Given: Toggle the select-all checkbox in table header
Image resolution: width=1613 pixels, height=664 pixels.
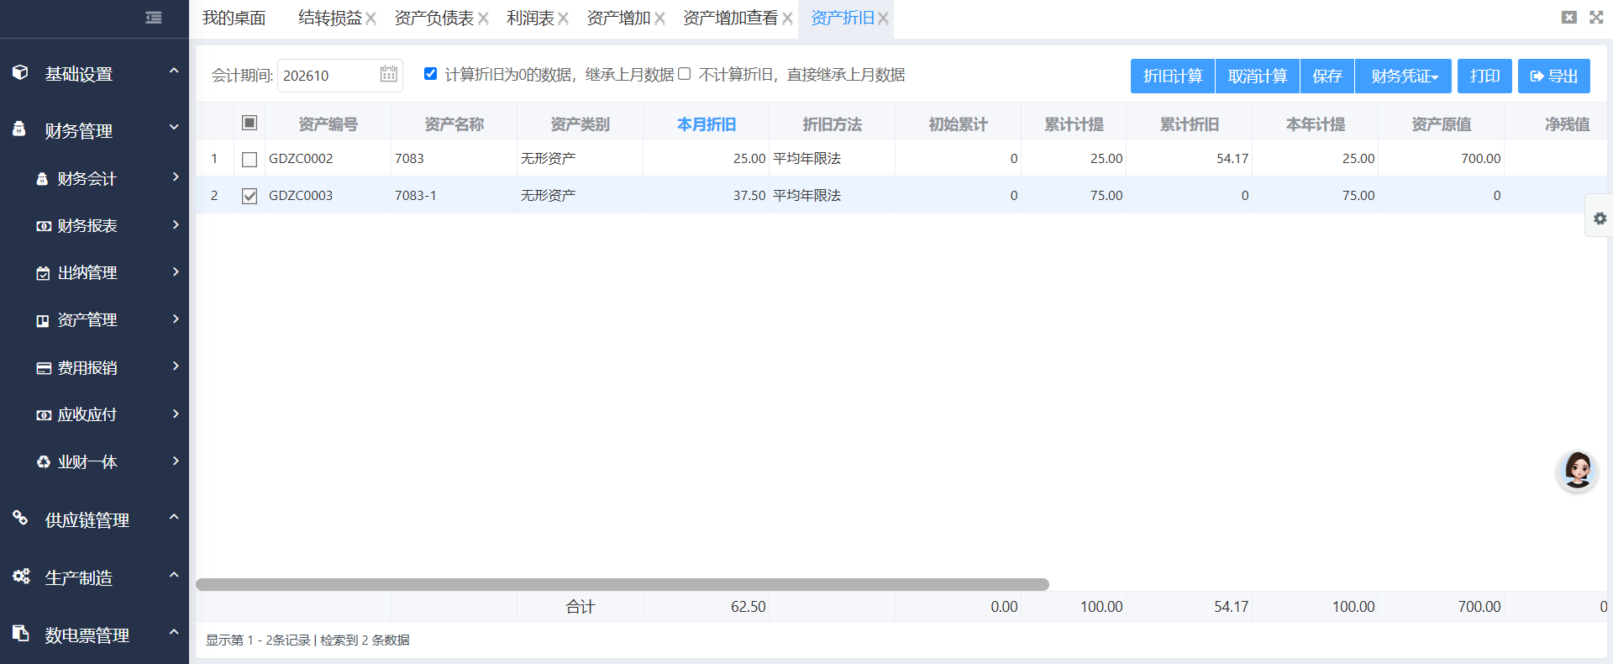Looking at the screenshot, I should (250, 123).
